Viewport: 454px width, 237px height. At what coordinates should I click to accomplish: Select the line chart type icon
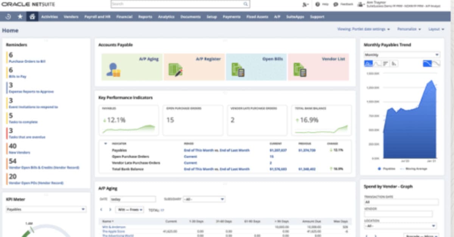pos(377,64)
